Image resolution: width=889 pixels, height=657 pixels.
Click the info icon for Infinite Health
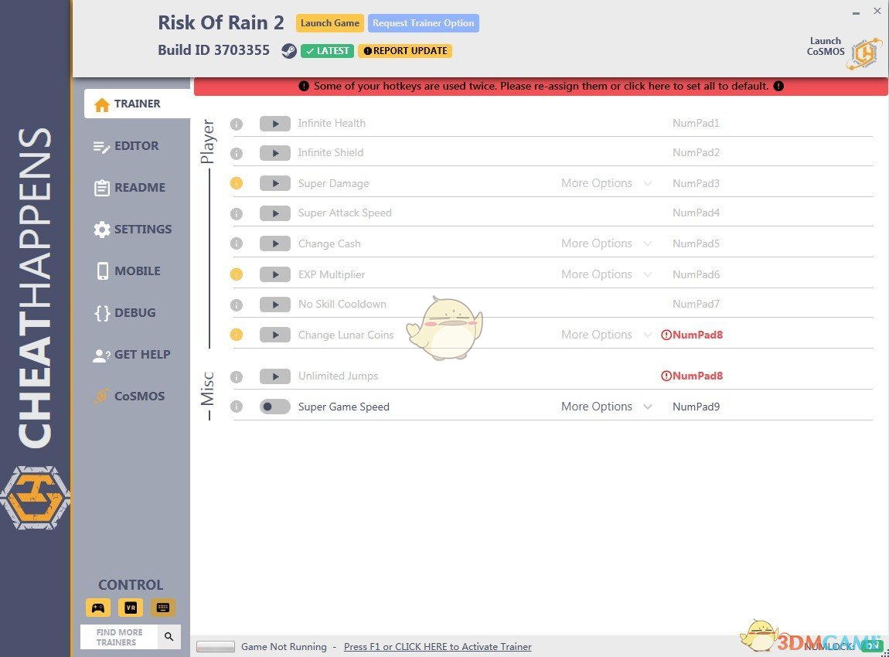[237, 124]
